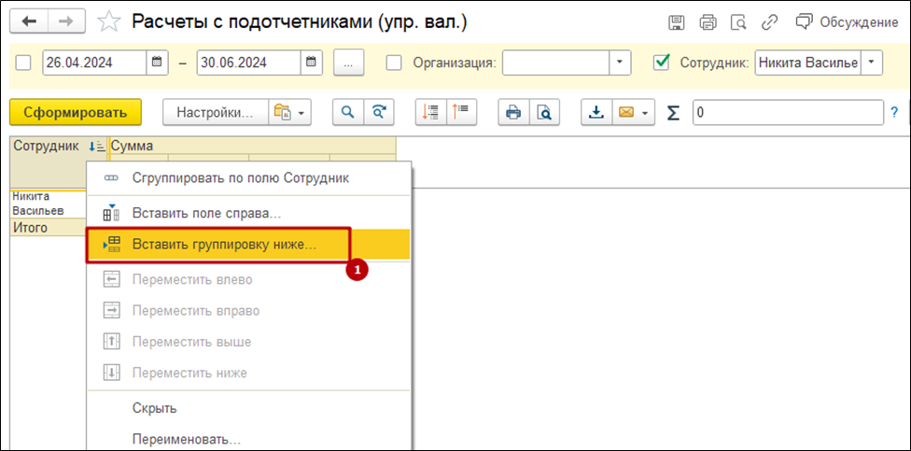This screenshot has width=911, height=451.
Task: Copy link to report via chain icon
Action: (770, 22)
